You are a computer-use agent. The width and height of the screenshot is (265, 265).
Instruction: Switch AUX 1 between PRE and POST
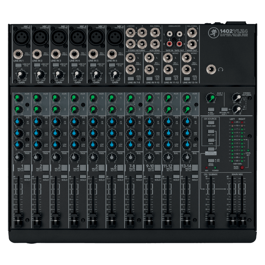pos(211,110)
